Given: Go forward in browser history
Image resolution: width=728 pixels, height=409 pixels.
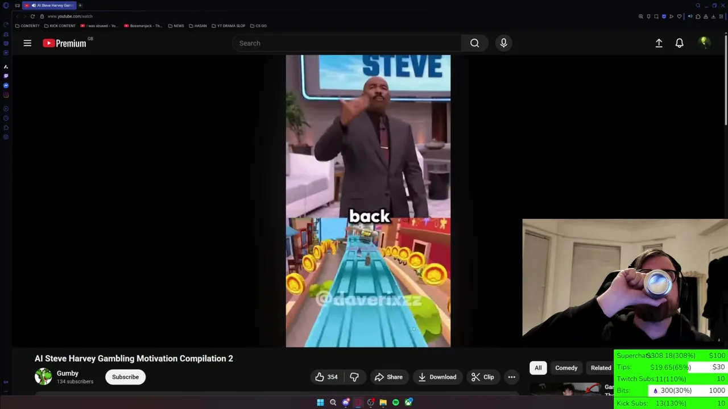Looking at the screenshot, I should tap(25, 16).
